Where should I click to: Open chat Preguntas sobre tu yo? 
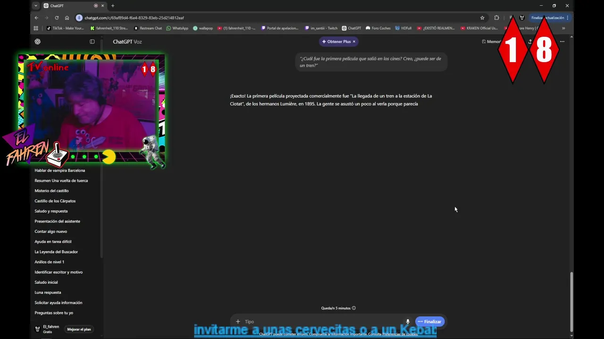pyautogui.click(x=54, y=313)
